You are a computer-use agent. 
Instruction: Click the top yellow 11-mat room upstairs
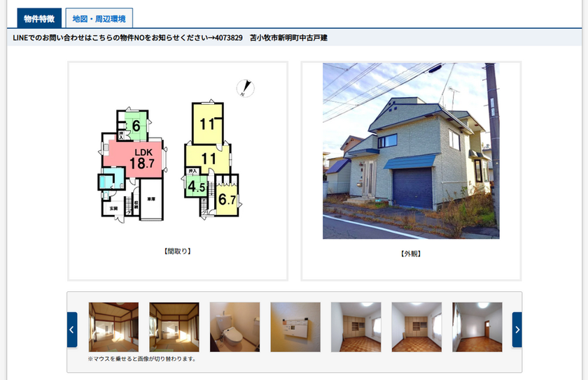click(x=207, y=124)
